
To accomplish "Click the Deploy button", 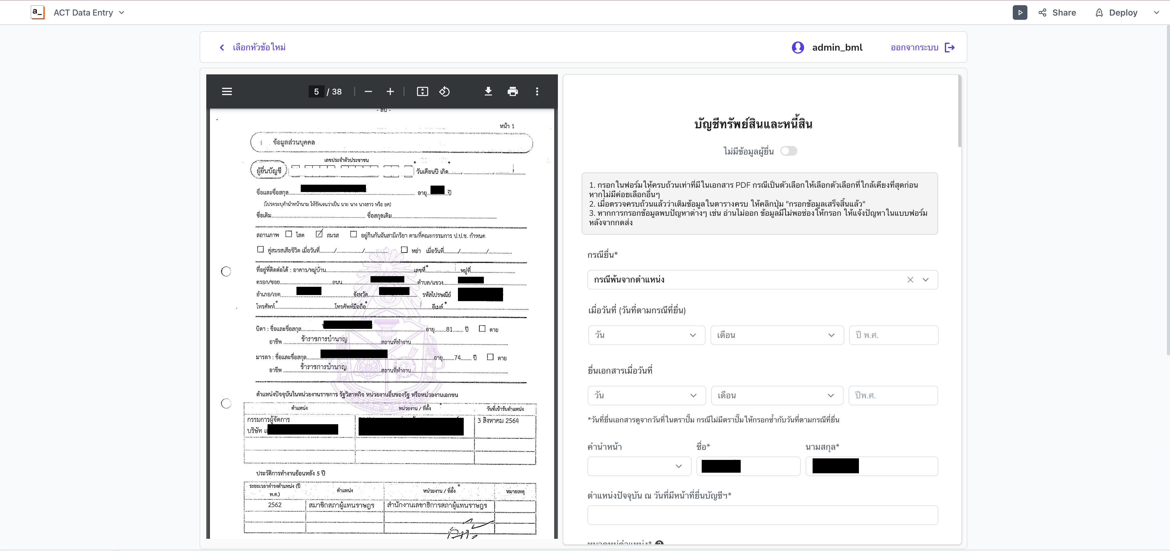I will [x=1116, y=12].
